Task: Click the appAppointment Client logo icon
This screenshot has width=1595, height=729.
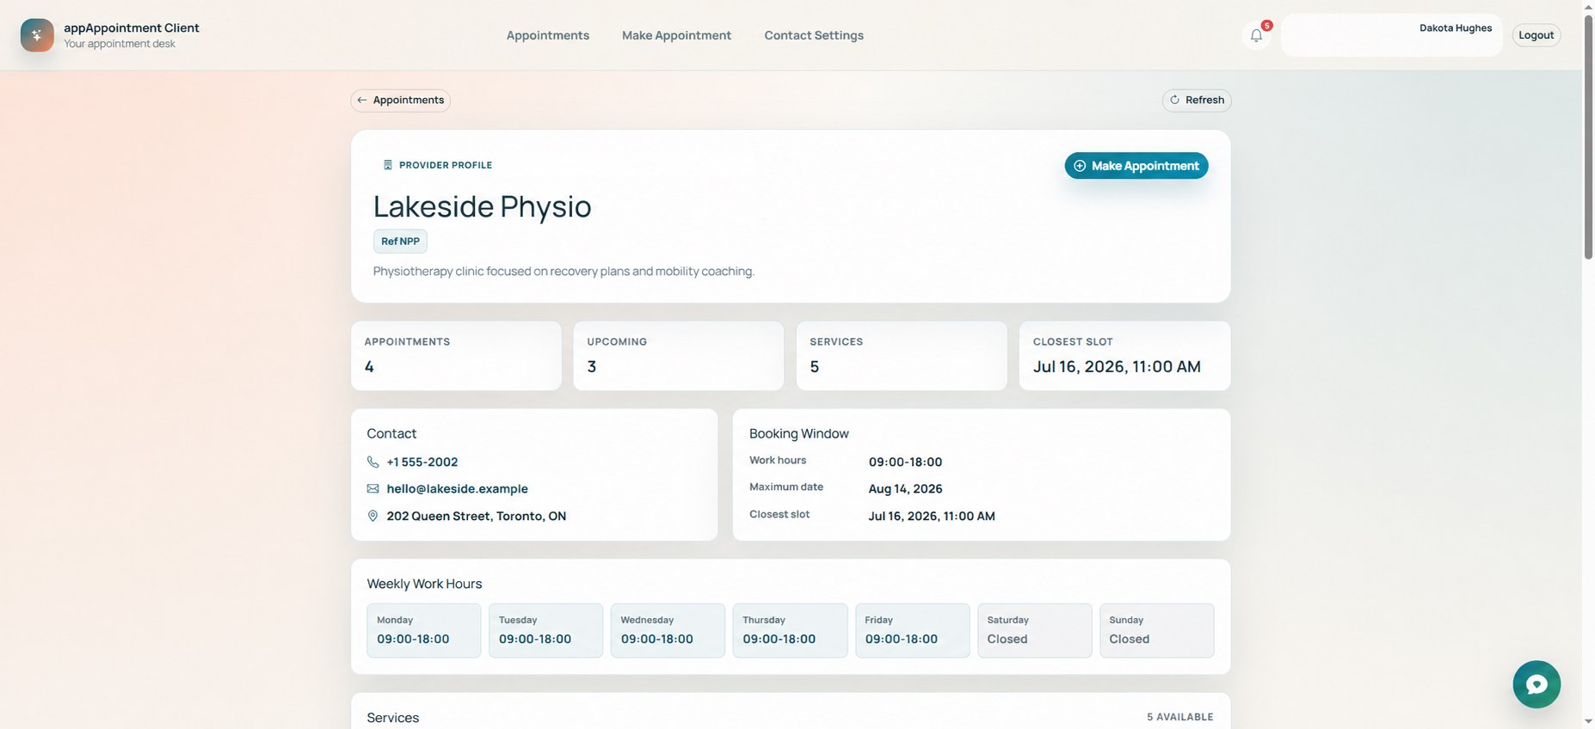Action: click(x=37, y=35)
